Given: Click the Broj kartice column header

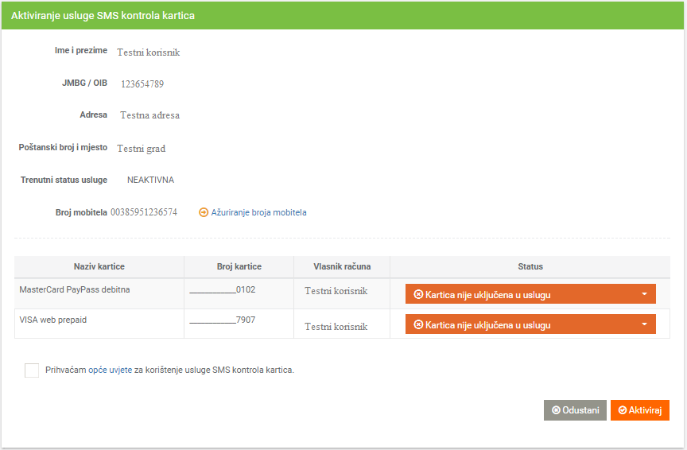Looking at the screenshot, I should click(x=239, y=266).
